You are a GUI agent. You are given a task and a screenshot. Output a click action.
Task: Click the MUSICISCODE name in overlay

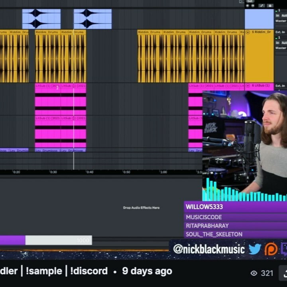click(204, 217)
